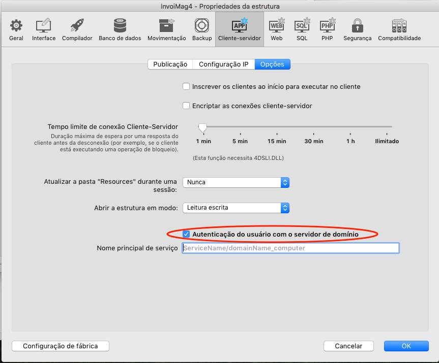This screenshot has height=363, width=439.
Task: Toggle Encriptar as conexões cliente-servidor checkbox
Action: pos(186,106)
